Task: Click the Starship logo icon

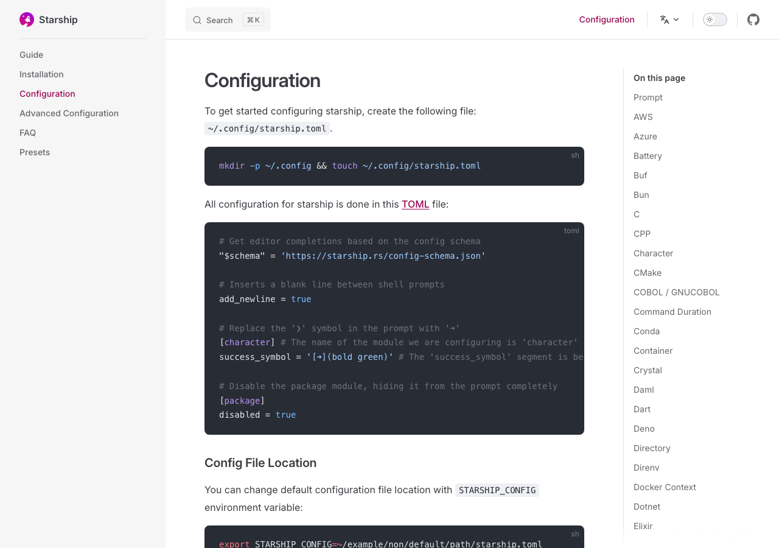Action: 27,19
